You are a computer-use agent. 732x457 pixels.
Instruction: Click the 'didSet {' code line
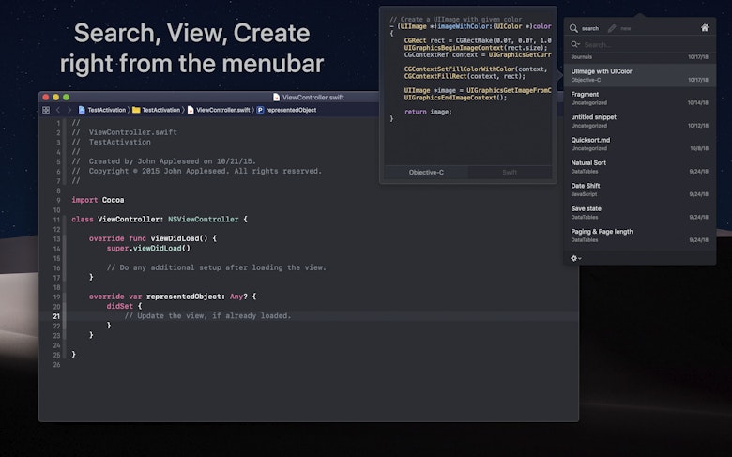124,306
